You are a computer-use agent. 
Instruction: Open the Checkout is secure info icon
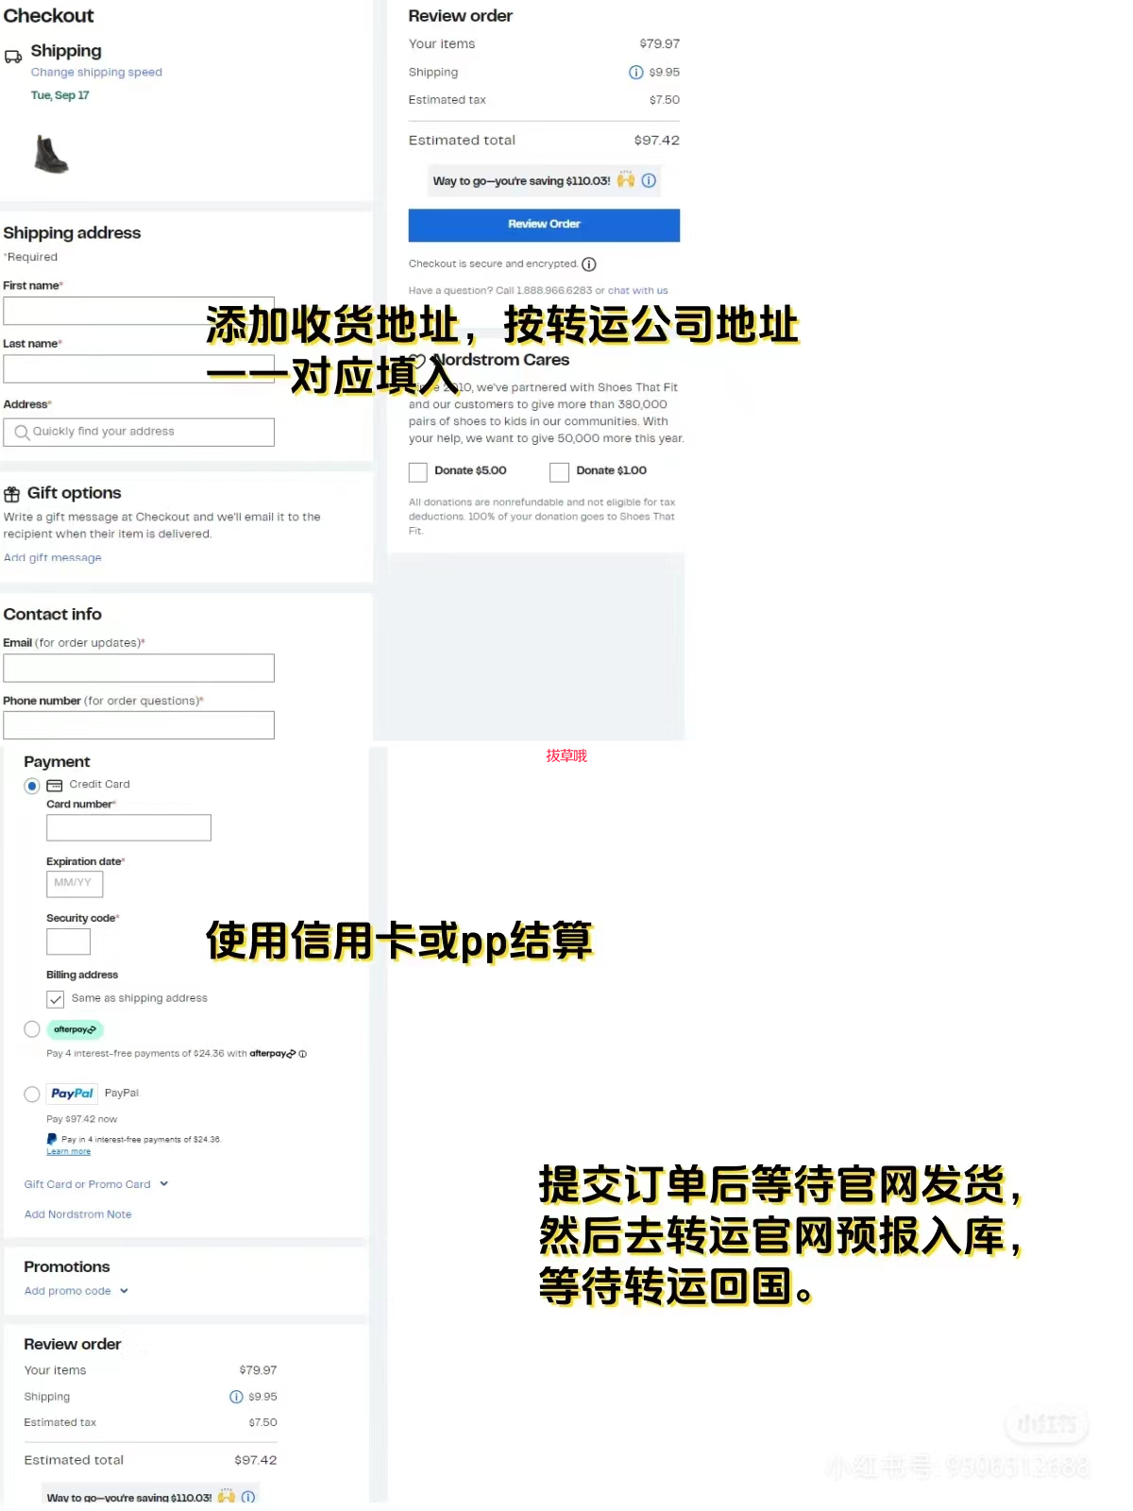pyautogui.click(x=589, y=264)
